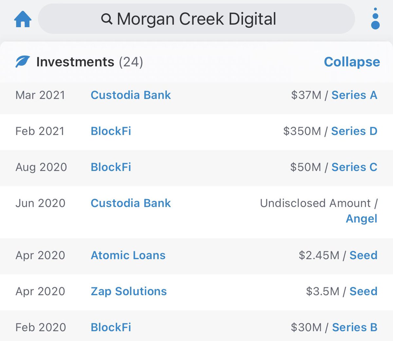The width and height of the screenshot is (393, 341).
Task: Click the Investments leaf icon
Action: click(x=23, y=61)
